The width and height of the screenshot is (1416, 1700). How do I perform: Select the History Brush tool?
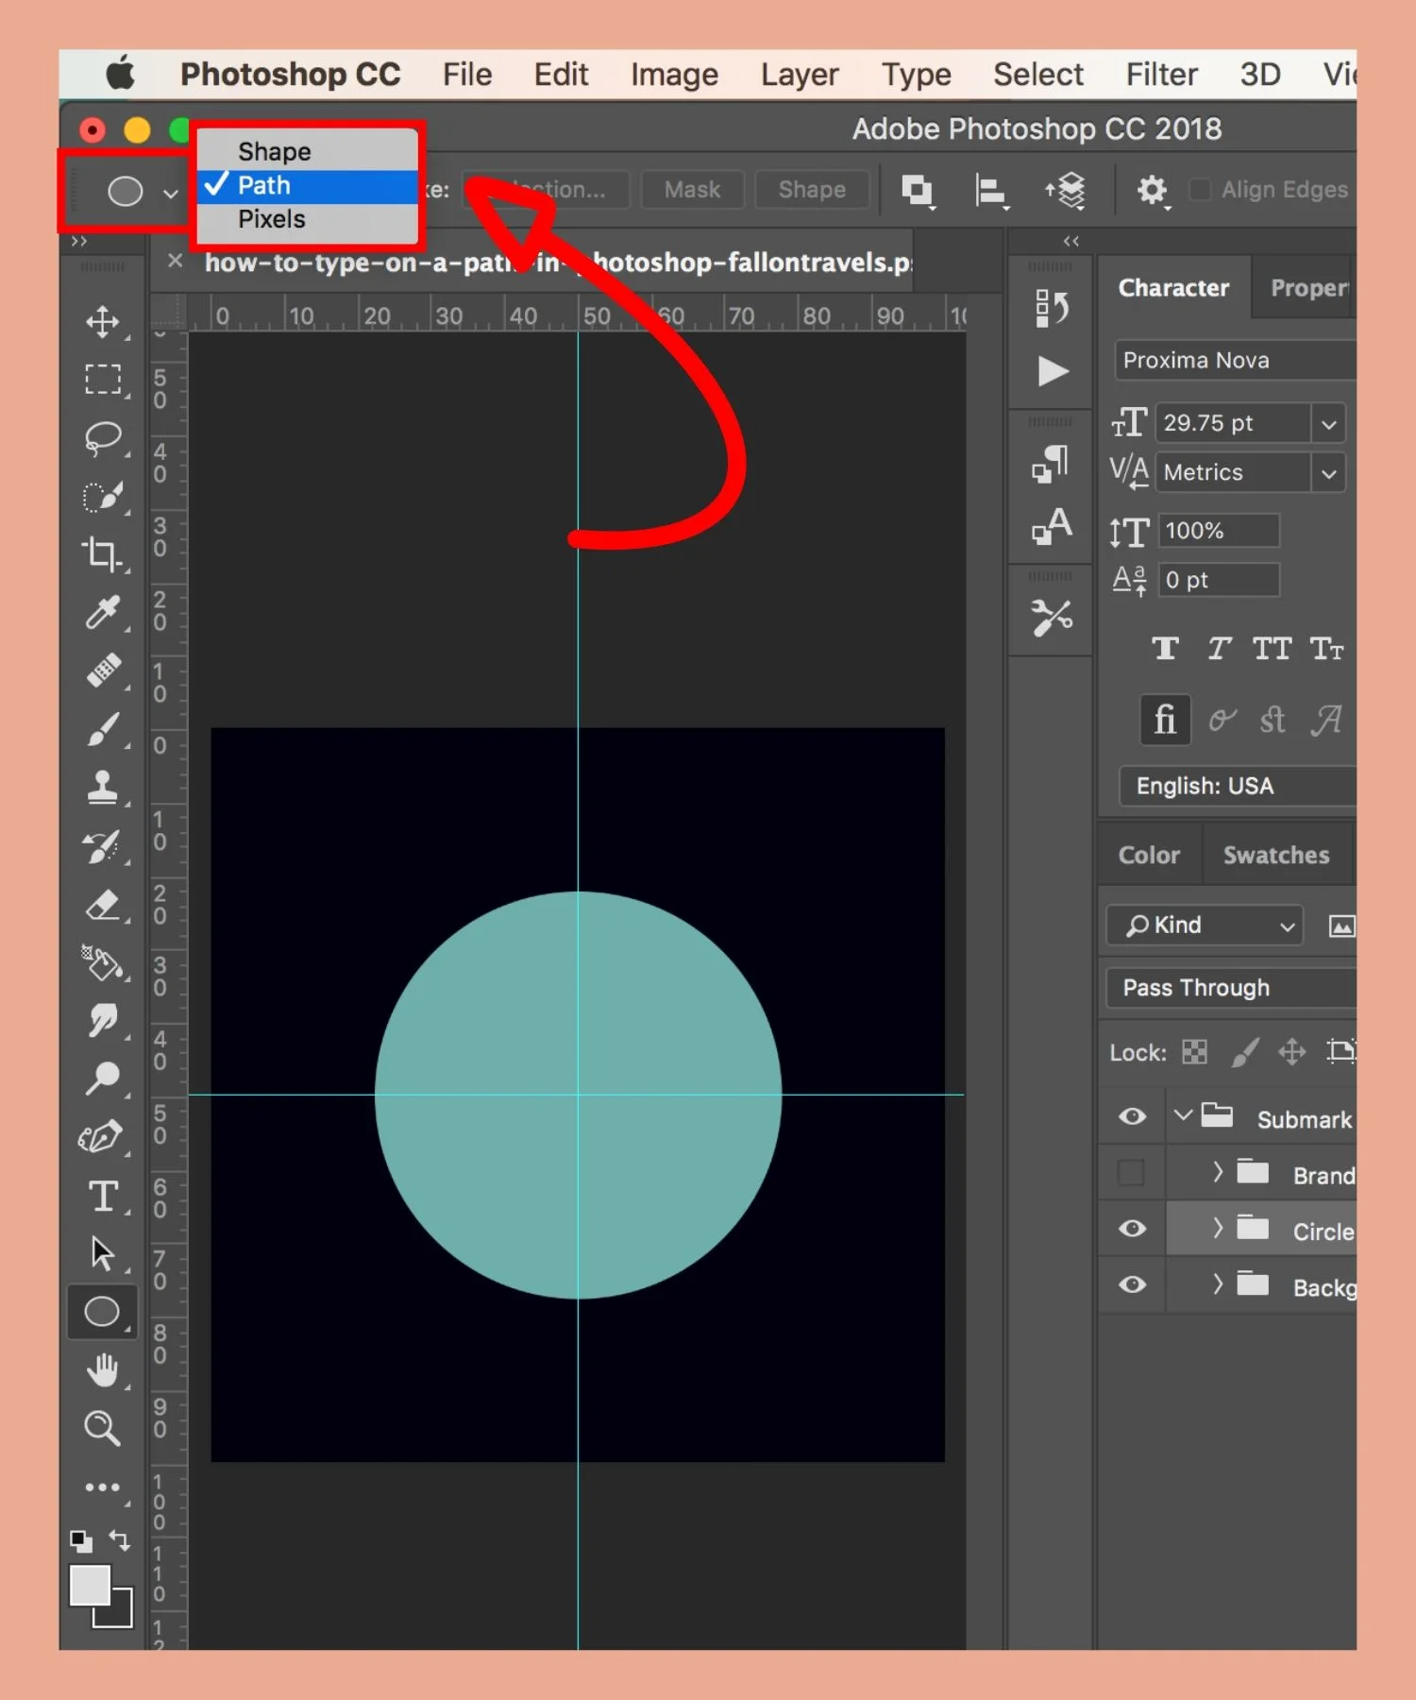[103, 846]
